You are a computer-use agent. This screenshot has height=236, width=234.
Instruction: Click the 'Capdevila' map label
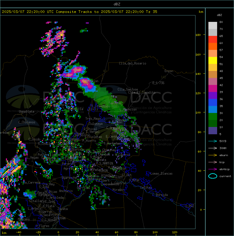coord(75,109)
